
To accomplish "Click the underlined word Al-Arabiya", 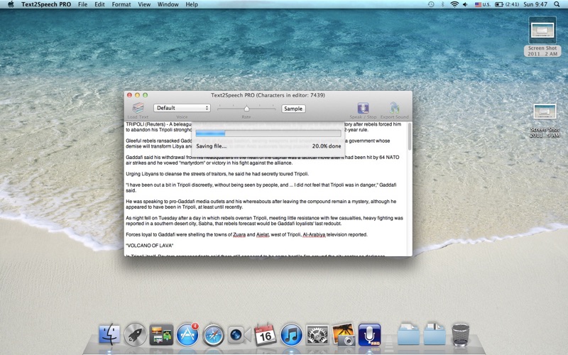I will click(314, 235).
